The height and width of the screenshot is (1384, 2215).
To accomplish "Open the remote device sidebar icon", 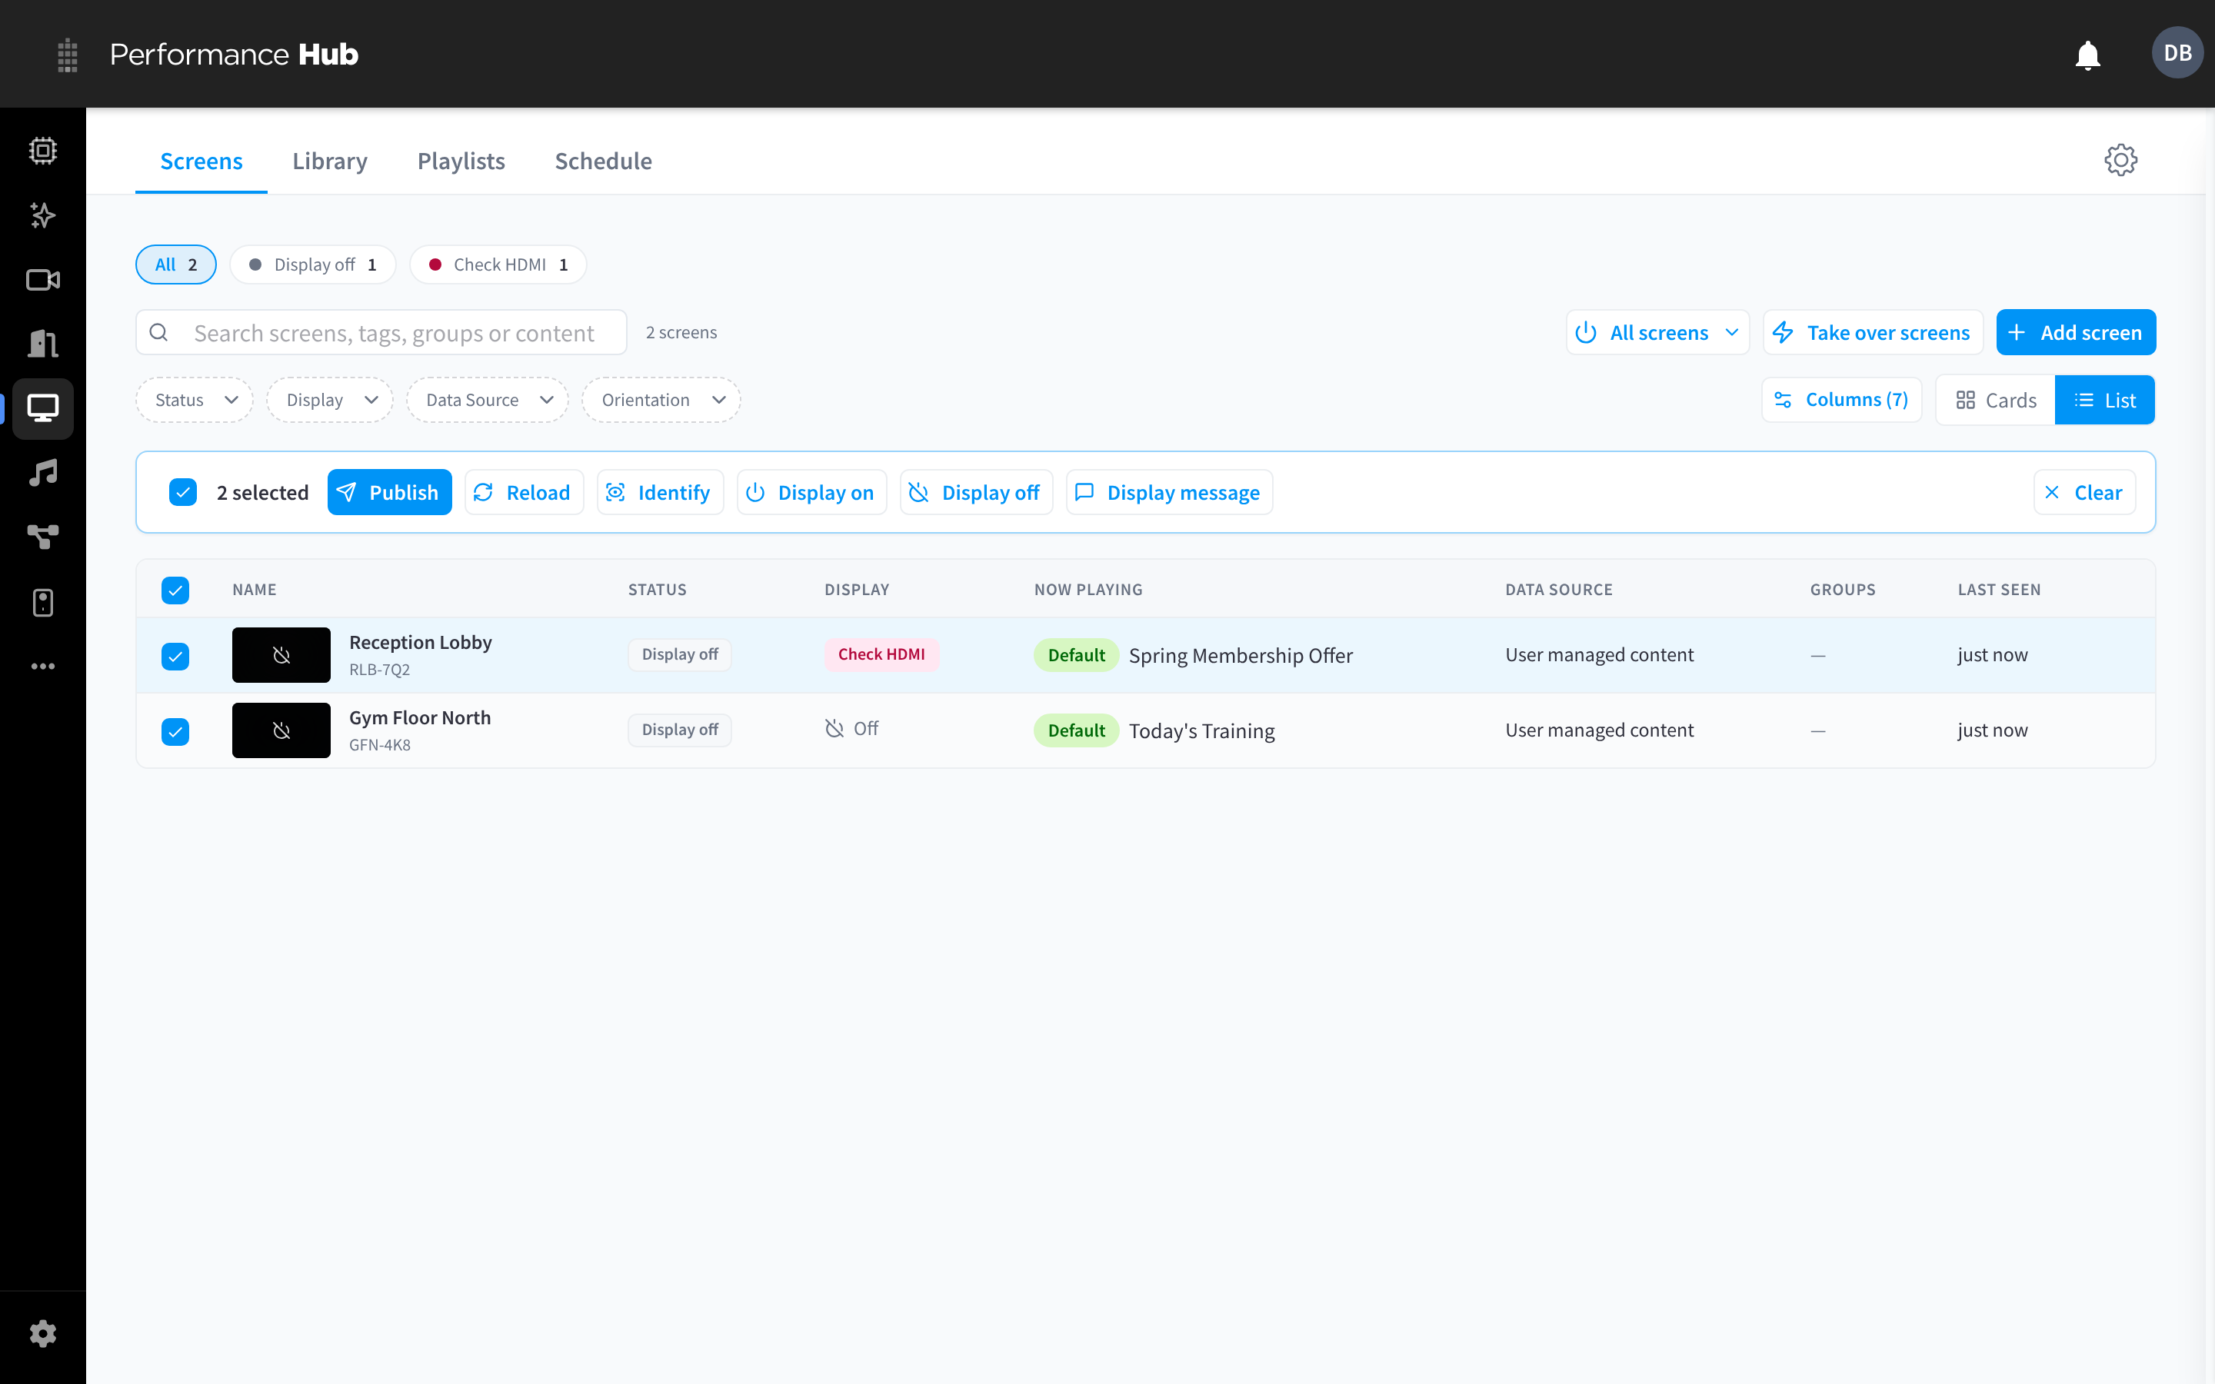I will pyautogui.click(x=43, y=602).
